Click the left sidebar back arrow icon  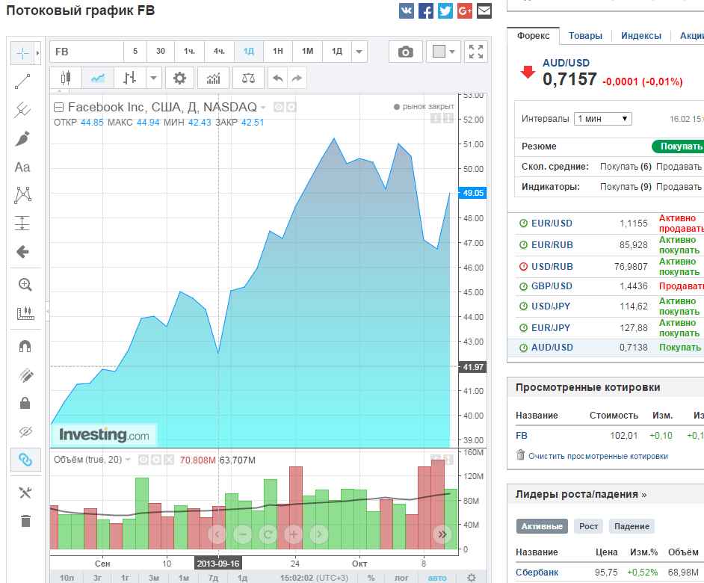pyautogui.click(x=22, y=252)
